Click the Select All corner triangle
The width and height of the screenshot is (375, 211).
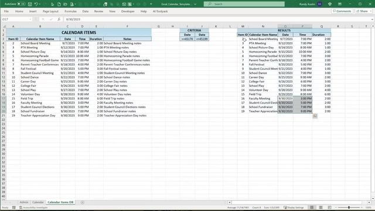[4, 26]
